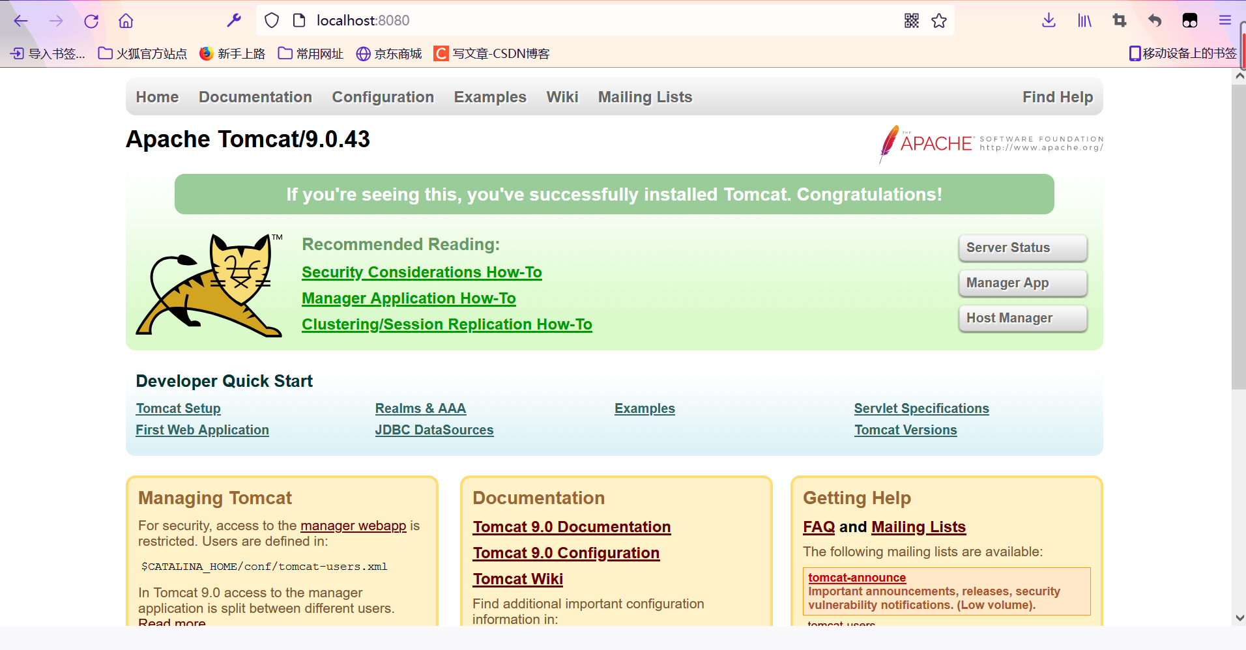The height and width of the screenshot is (650, 1246).
Task: Open the browser home page icon
Action: [x=126, y=21]
